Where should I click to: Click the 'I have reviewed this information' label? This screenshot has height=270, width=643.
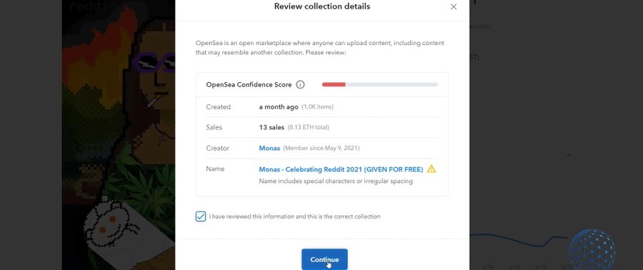294,216
